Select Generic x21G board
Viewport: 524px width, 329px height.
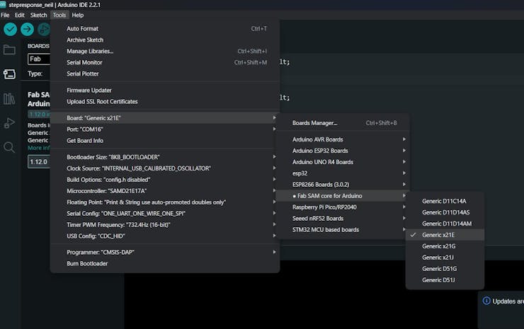[x=445, y=246]
